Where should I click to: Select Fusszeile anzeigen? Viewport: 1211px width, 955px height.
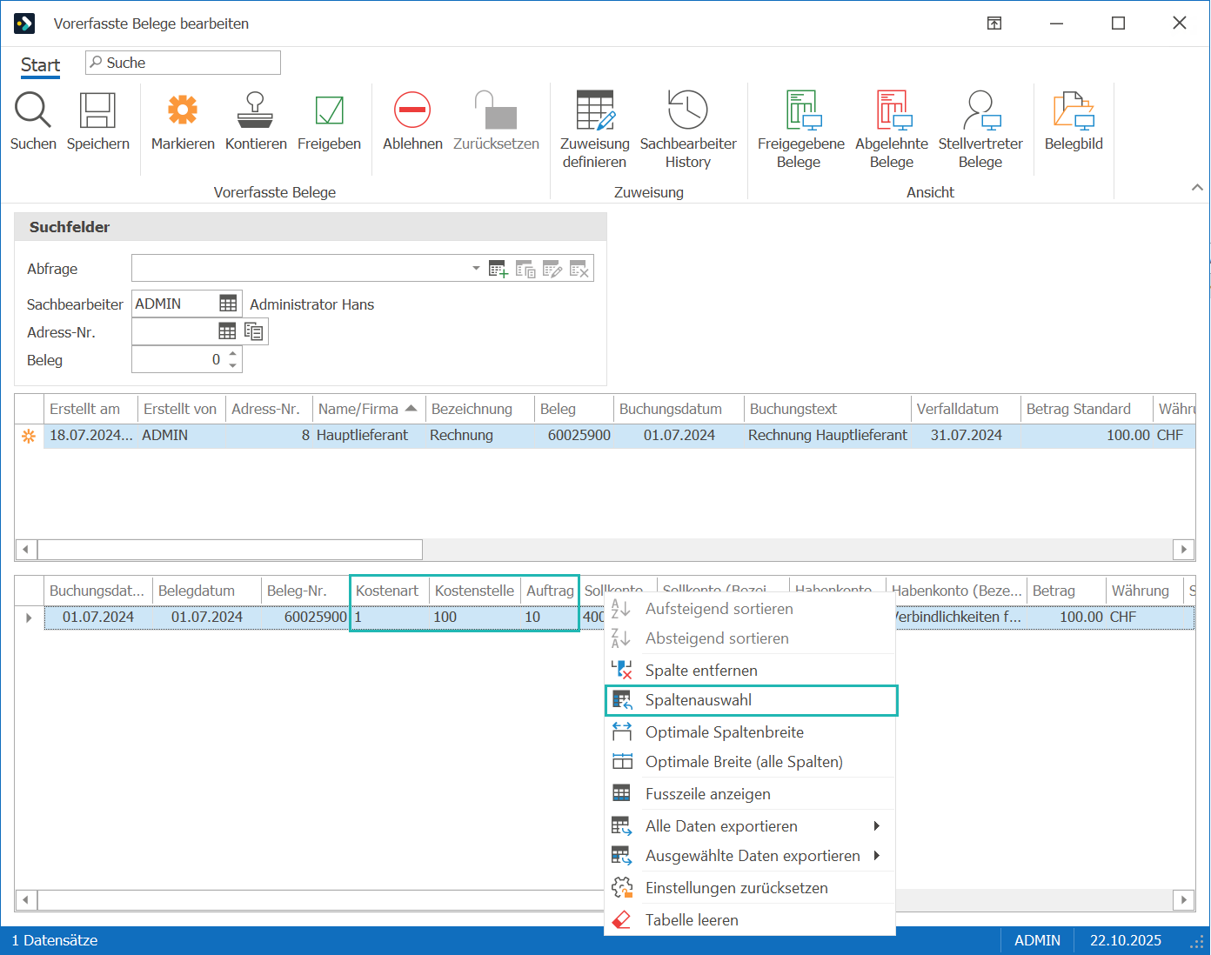tap(751, 794)
